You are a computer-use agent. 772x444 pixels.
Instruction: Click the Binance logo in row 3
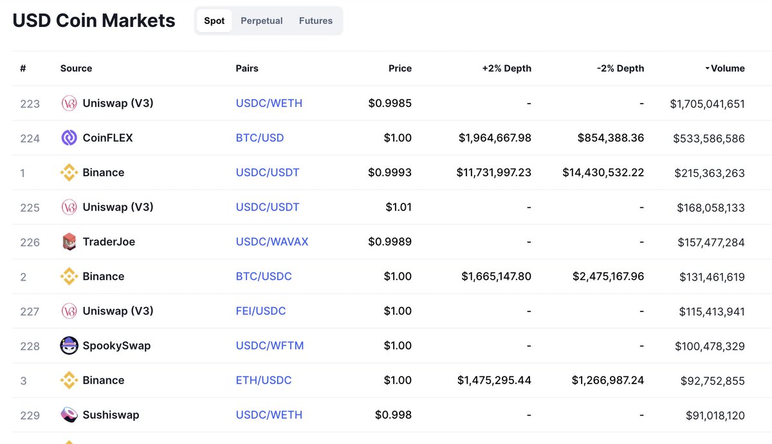(x=69, y=380)
